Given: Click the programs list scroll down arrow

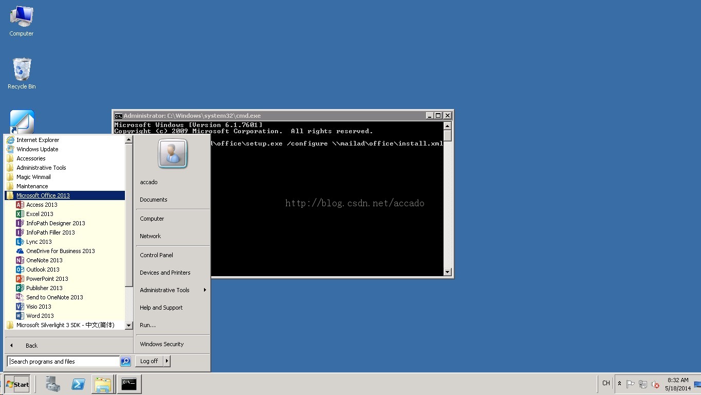Looking at the screenshot, I should click(x=129, y=326).
